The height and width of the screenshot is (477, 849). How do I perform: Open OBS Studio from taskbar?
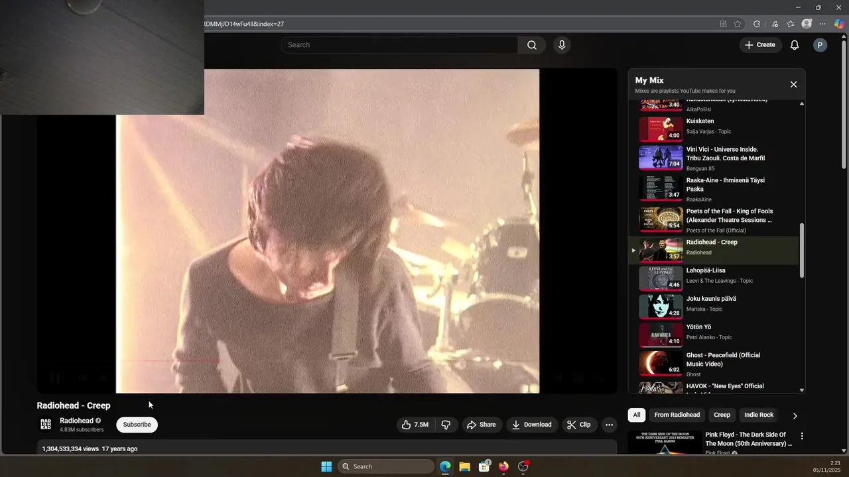tap(523, 466)
